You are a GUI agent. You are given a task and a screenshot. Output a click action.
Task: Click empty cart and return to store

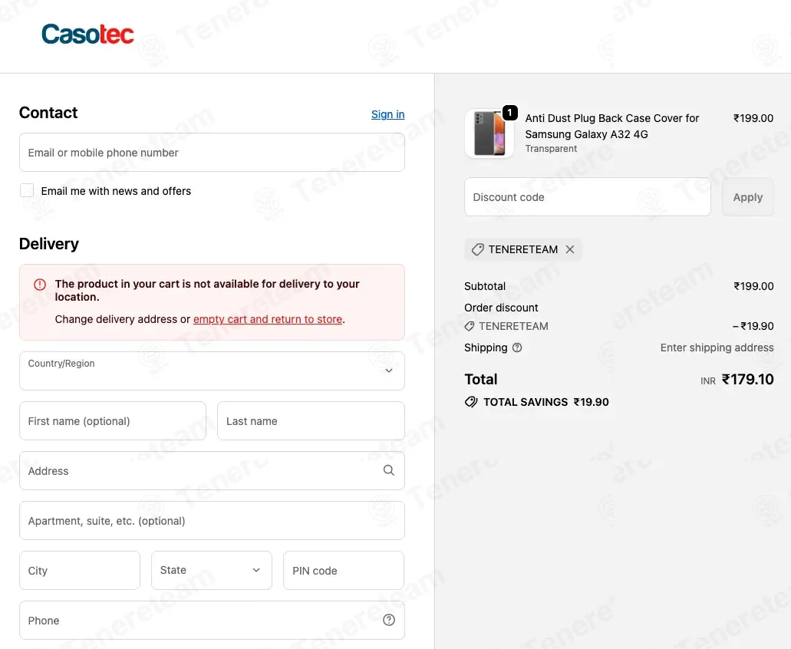(x=268, y=319)
